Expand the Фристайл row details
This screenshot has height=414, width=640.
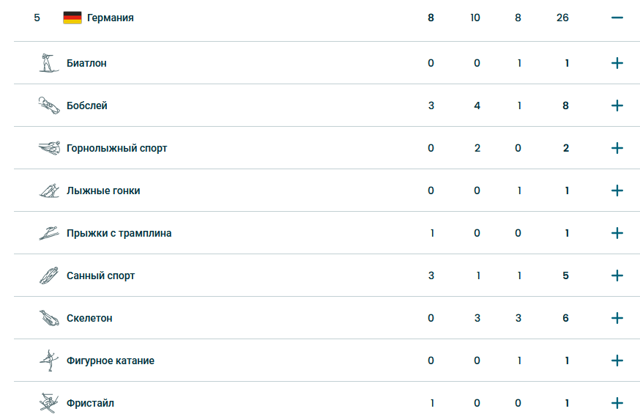tap(617, 403)
